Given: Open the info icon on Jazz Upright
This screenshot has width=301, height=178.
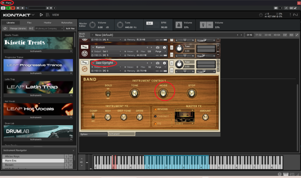Looking at the screenshot, I should (164, 63).
